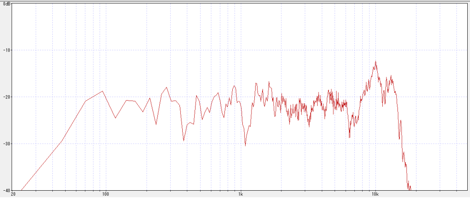
Task: Click the "-10" level axis label
Action: coord(6,50)
